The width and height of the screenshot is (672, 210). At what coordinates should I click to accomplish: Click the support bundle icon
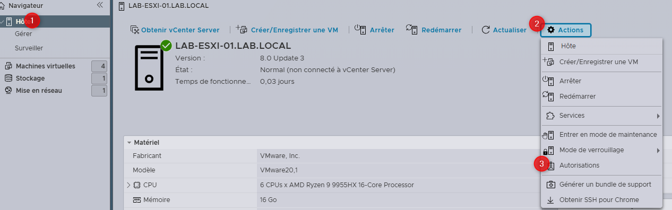click(x=550, y=185)
